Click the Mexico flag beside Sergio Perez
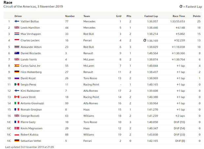This screenshot has width=204, height=149. (17, 85)
